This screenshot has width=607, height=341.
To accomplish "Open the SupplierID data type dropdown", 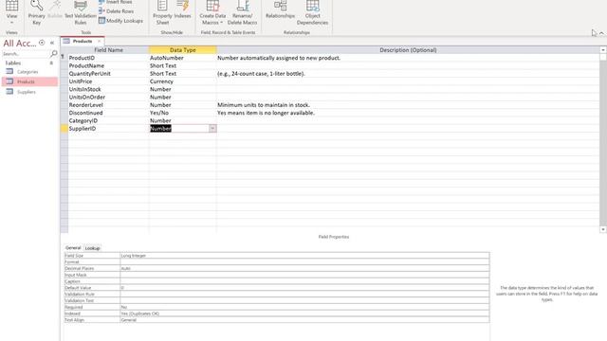I will [212, 129].
